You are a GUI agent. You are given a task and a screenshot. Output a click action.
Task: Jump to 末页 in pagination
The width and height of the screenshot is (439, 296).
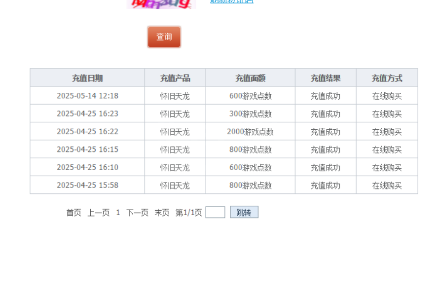click(x=162, y=213)
